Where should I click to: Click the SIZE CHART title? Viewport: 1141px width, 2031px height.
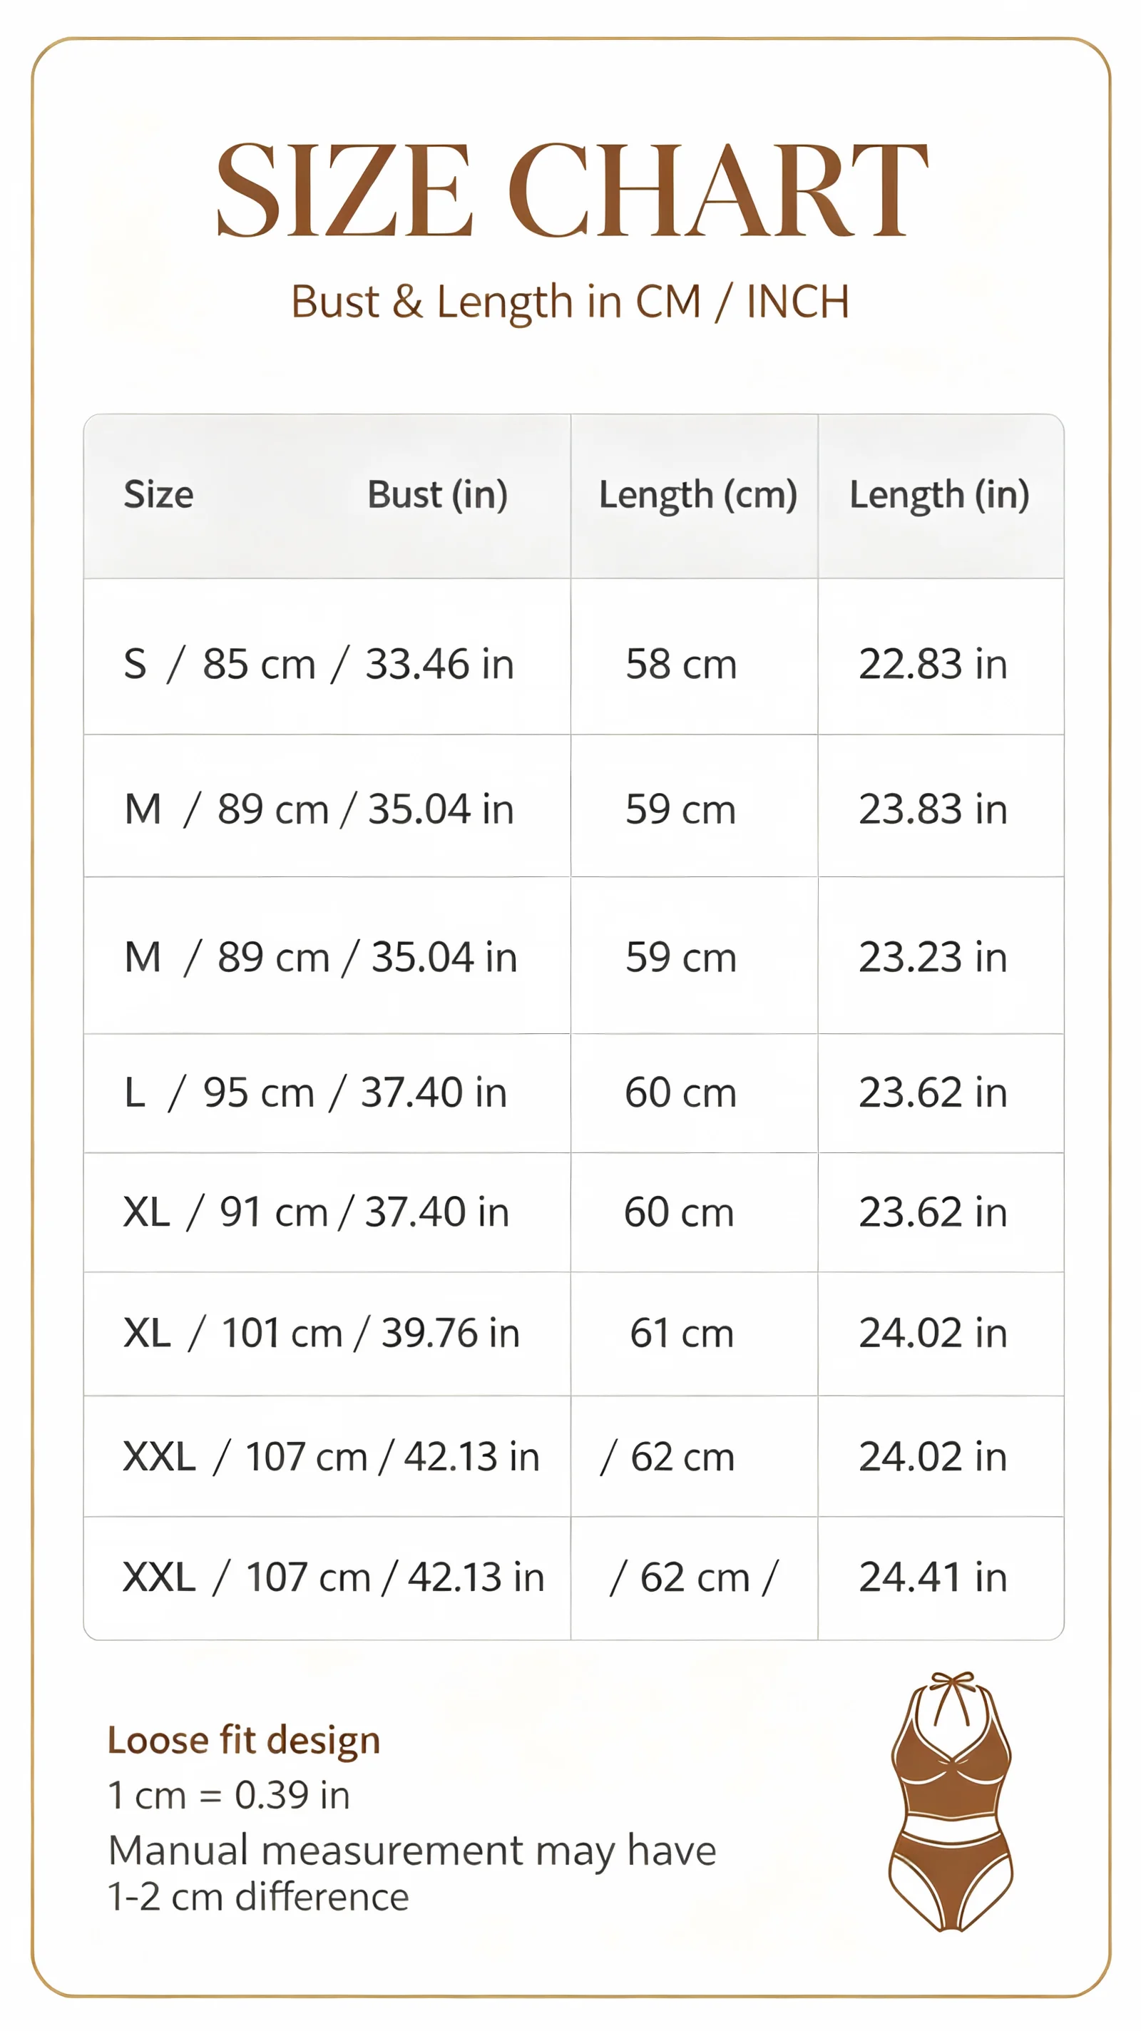click(x=571, y=190)
